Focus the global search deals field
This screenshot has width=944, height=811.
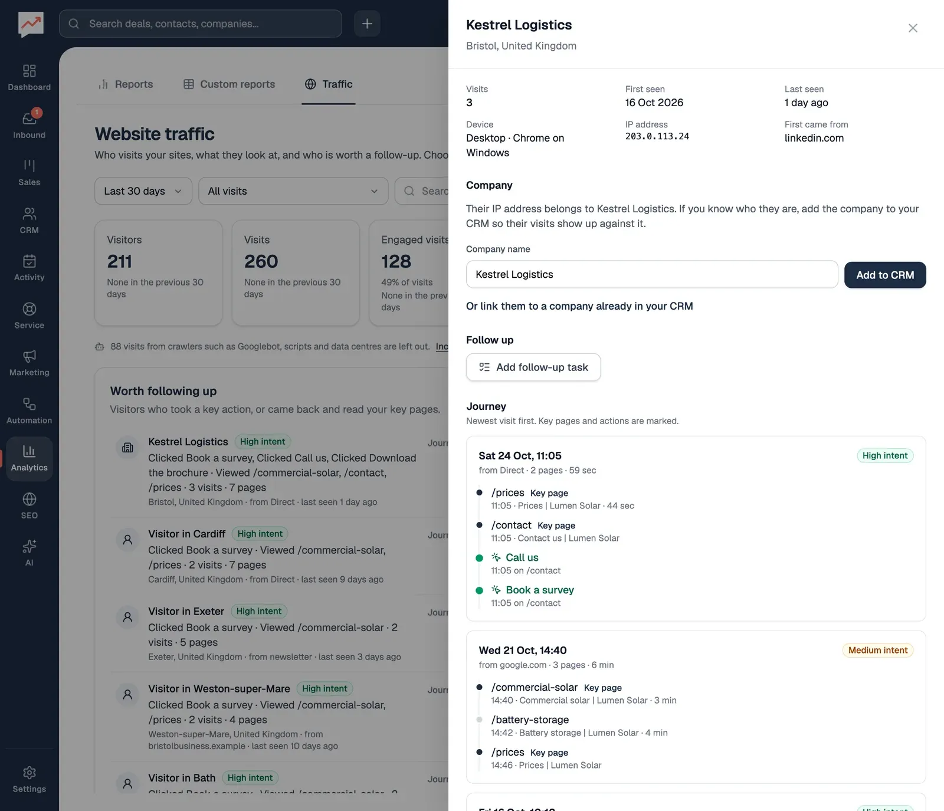click(x=201, y=24)
